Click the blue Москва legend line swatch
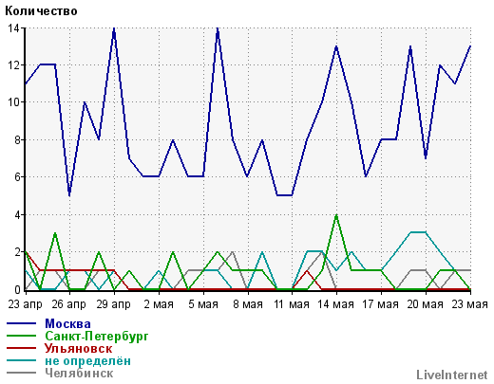 (x=21, y=323)
